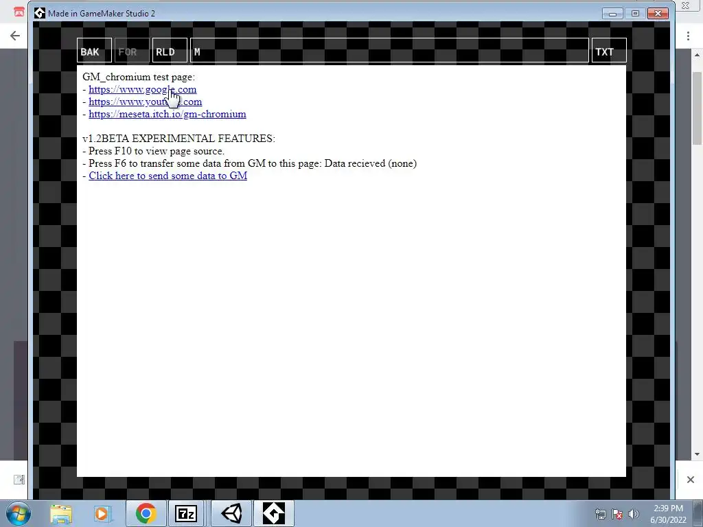This screenshot has width=703, height=527.
Task: Click the 'GM_chromium test page:' heading text
Action: tap(139, 77)
